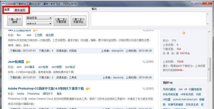
Task: Click the comment bubble icon for Json检测器
Action: pos(144,62)
